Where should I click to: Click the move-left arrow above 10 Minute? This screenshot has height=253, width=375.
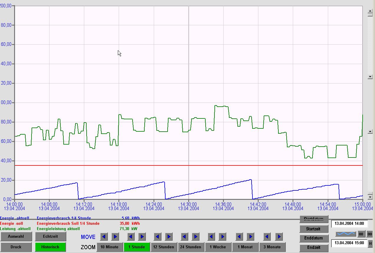pyautogui.click(x=104, y=237)
